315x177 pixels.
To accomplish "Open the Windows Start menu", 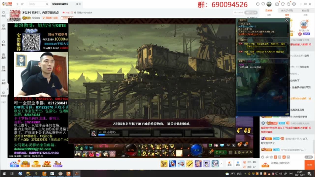I will coord(4,173).
